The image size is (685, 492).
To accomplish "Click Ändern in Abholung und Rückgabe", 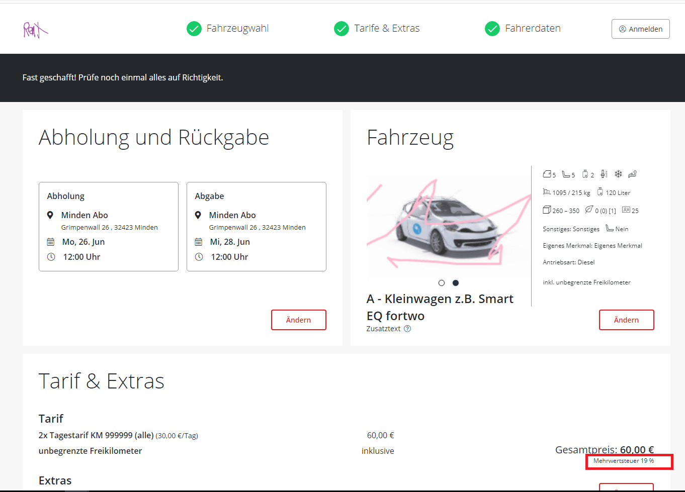I will (298, 320).
